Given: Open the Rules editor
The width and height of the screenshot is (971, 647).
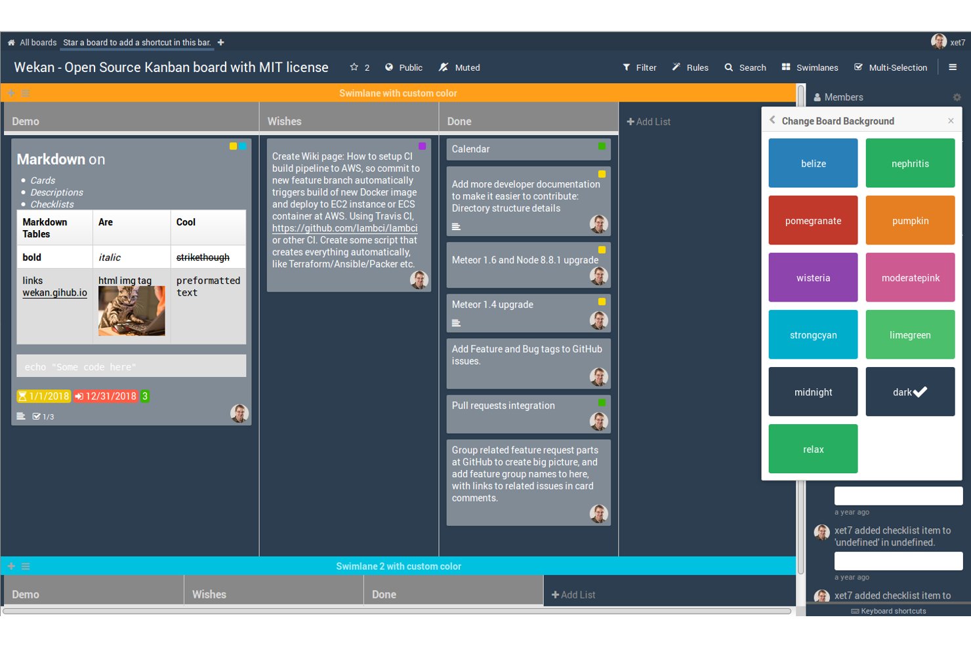Looking at the screenshot, I should pos(690,68).
